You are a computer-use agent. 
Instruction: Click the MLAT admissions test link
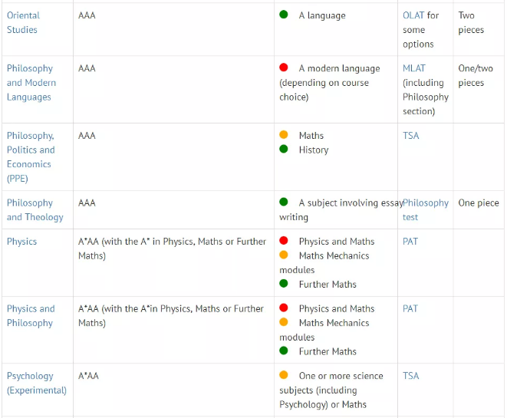click(x=414, y=68)
